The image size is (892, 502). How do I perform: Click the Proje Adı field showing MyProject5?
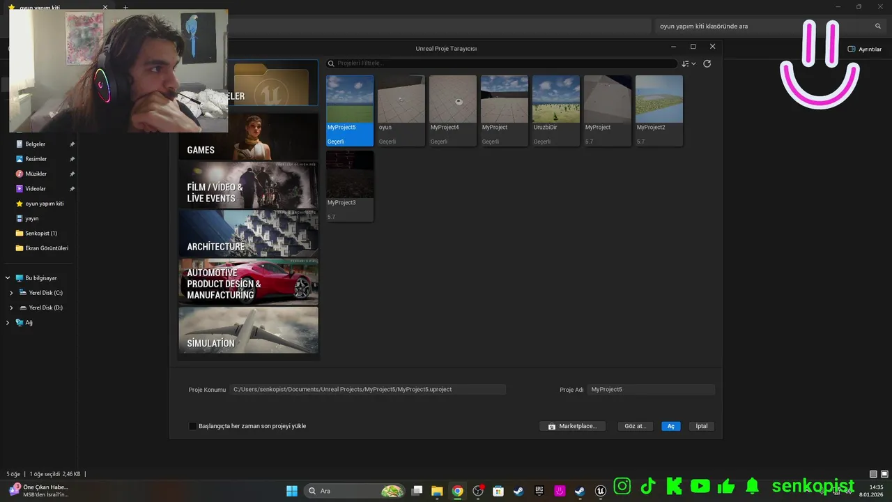[x=651, y=389]
